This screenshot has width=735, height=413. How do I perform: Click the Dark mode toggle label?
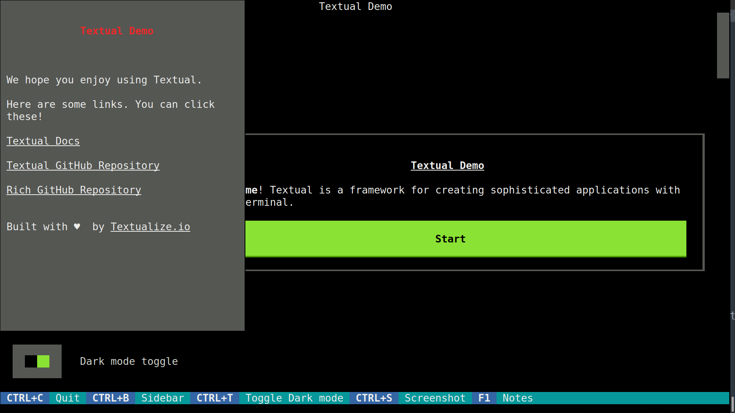click(x=129, y=361)
